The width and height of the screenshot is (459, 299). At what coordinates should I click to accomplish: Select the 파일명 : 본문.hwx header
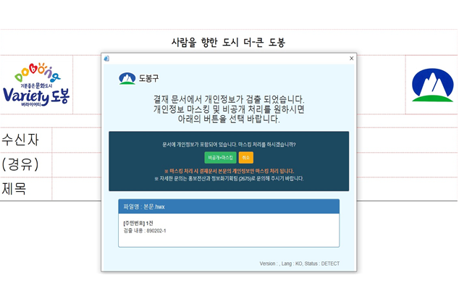tap(229, 206)
